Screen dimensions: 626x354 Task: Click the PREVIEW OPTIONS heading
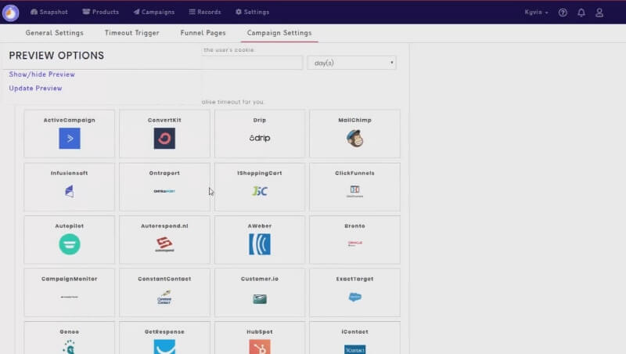click(56, 56)
